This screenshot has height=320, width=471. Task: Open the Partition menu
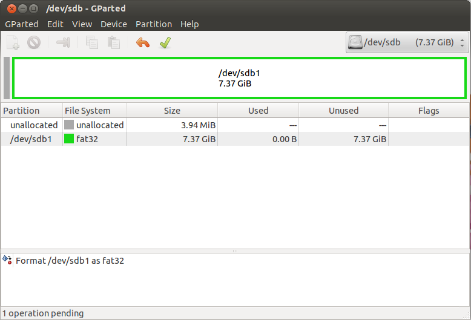tap(154, 24)
